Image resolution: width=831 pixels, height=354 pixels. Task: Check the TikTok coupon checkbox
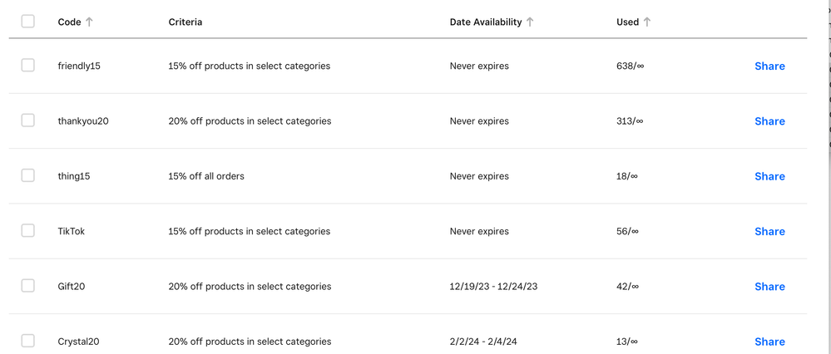[28, 231]
